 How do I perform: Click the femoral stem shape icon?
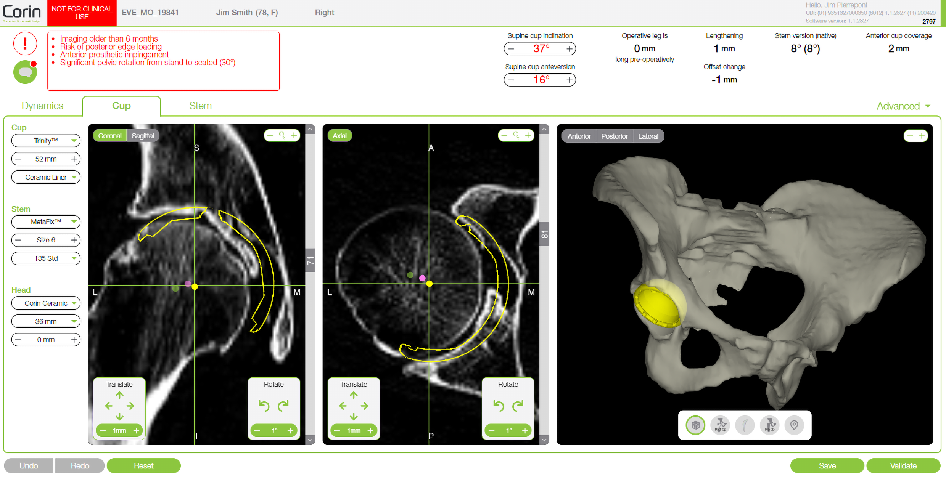(745, 425)
